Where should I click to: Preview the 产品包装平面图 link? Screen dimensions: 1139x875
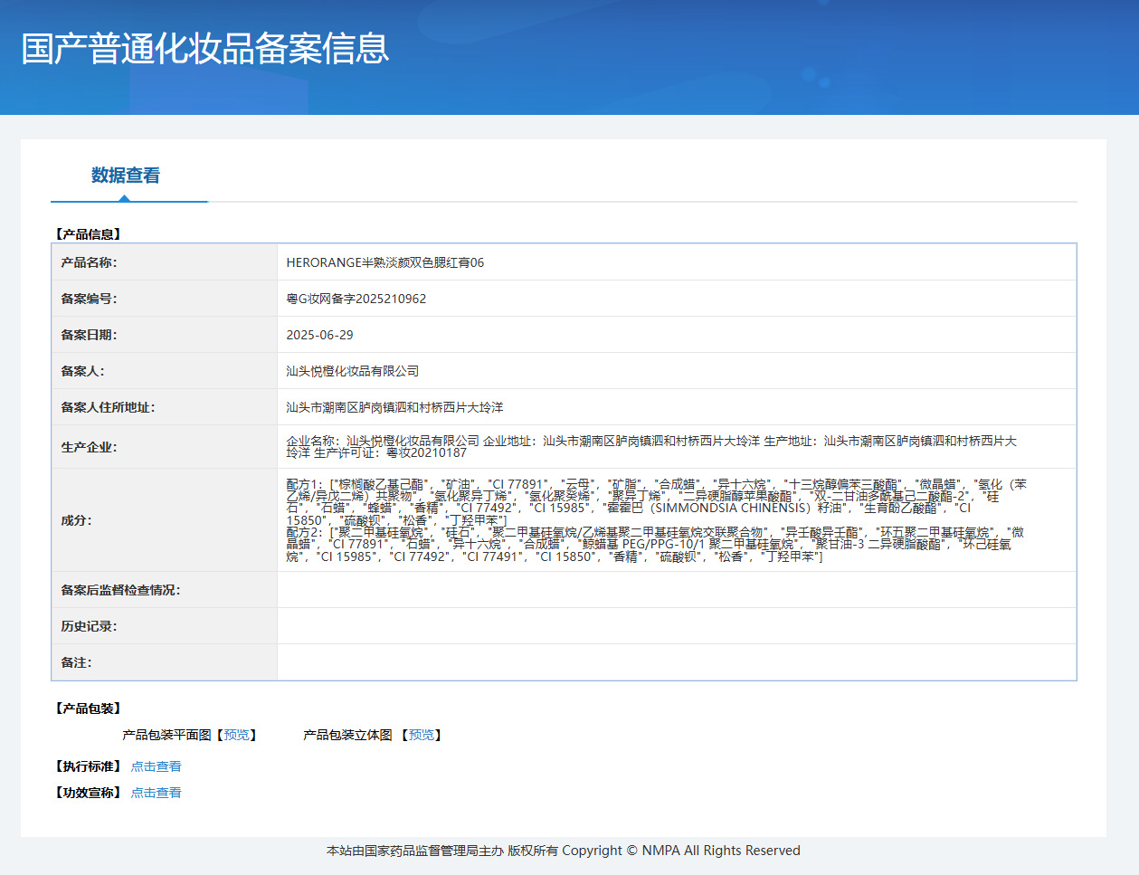click(237, 735)
